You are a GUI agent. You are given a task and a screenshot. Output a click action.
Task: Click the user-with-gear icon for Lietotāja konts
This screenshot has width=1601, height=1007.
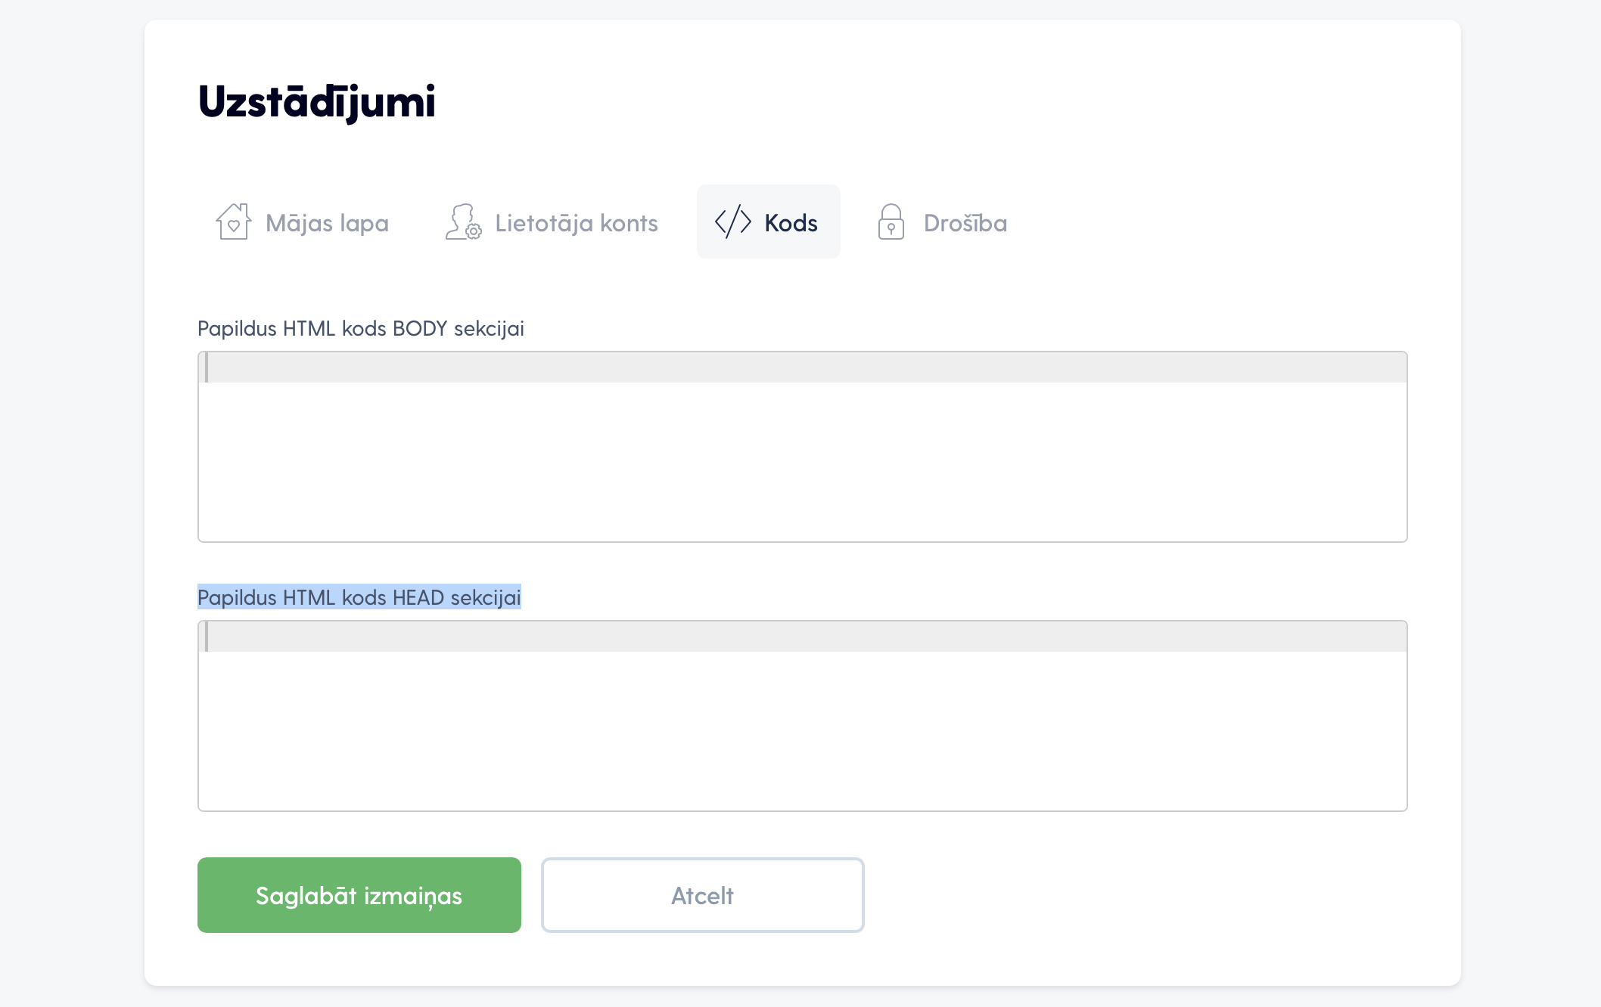coord(463,222)
